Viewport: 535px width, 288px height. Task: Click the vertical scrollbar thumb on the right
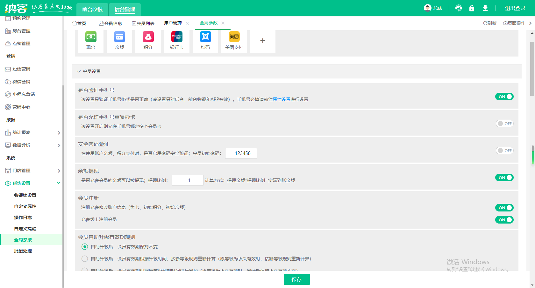(532, 68)
